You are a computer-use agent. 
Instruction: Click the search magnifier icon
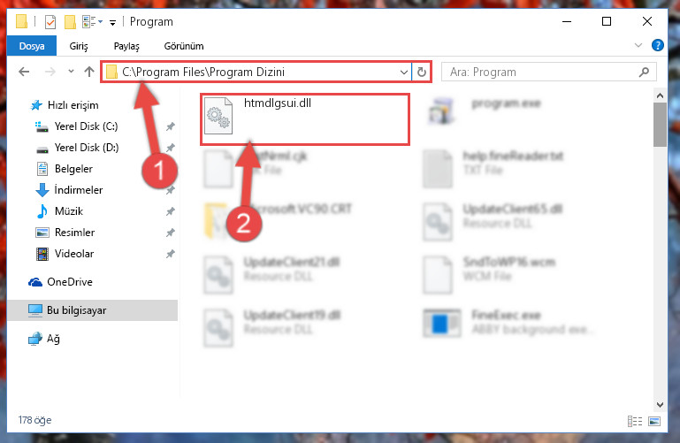[644, 72]
